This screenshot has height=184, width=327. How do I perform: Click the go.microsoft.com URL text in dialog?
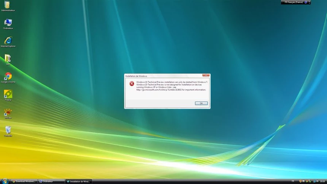click(159, 90)
